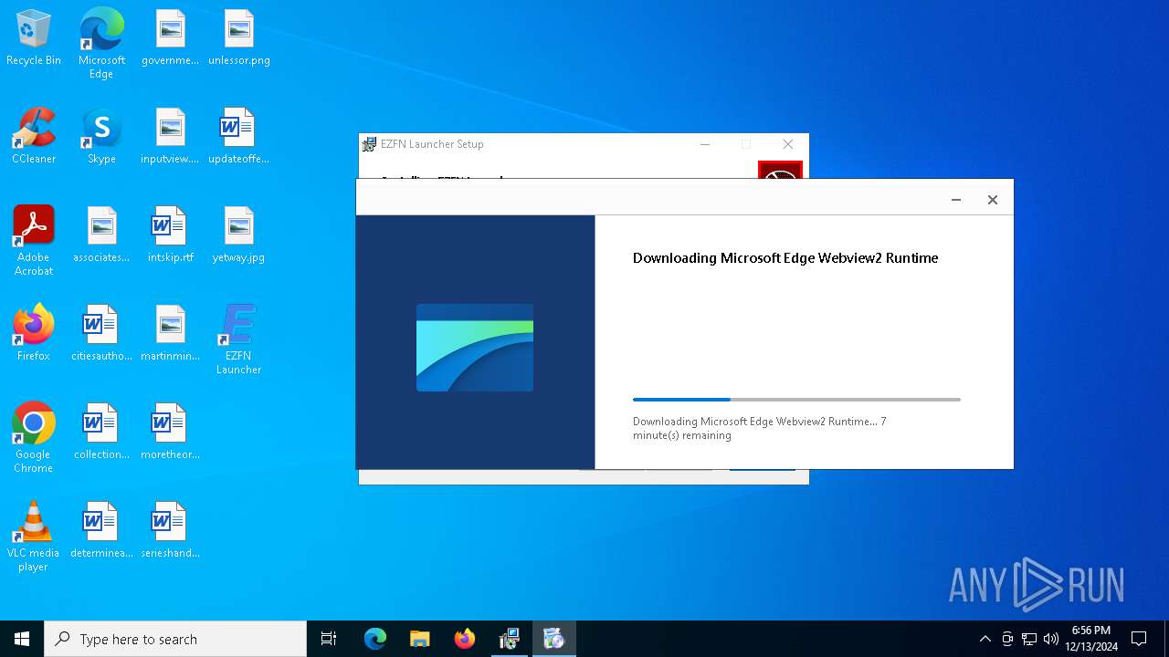Launch Firefox from the taskbar
Image resolution: width=1169 pixels, height=657 pixels.
tap(464, 639)
